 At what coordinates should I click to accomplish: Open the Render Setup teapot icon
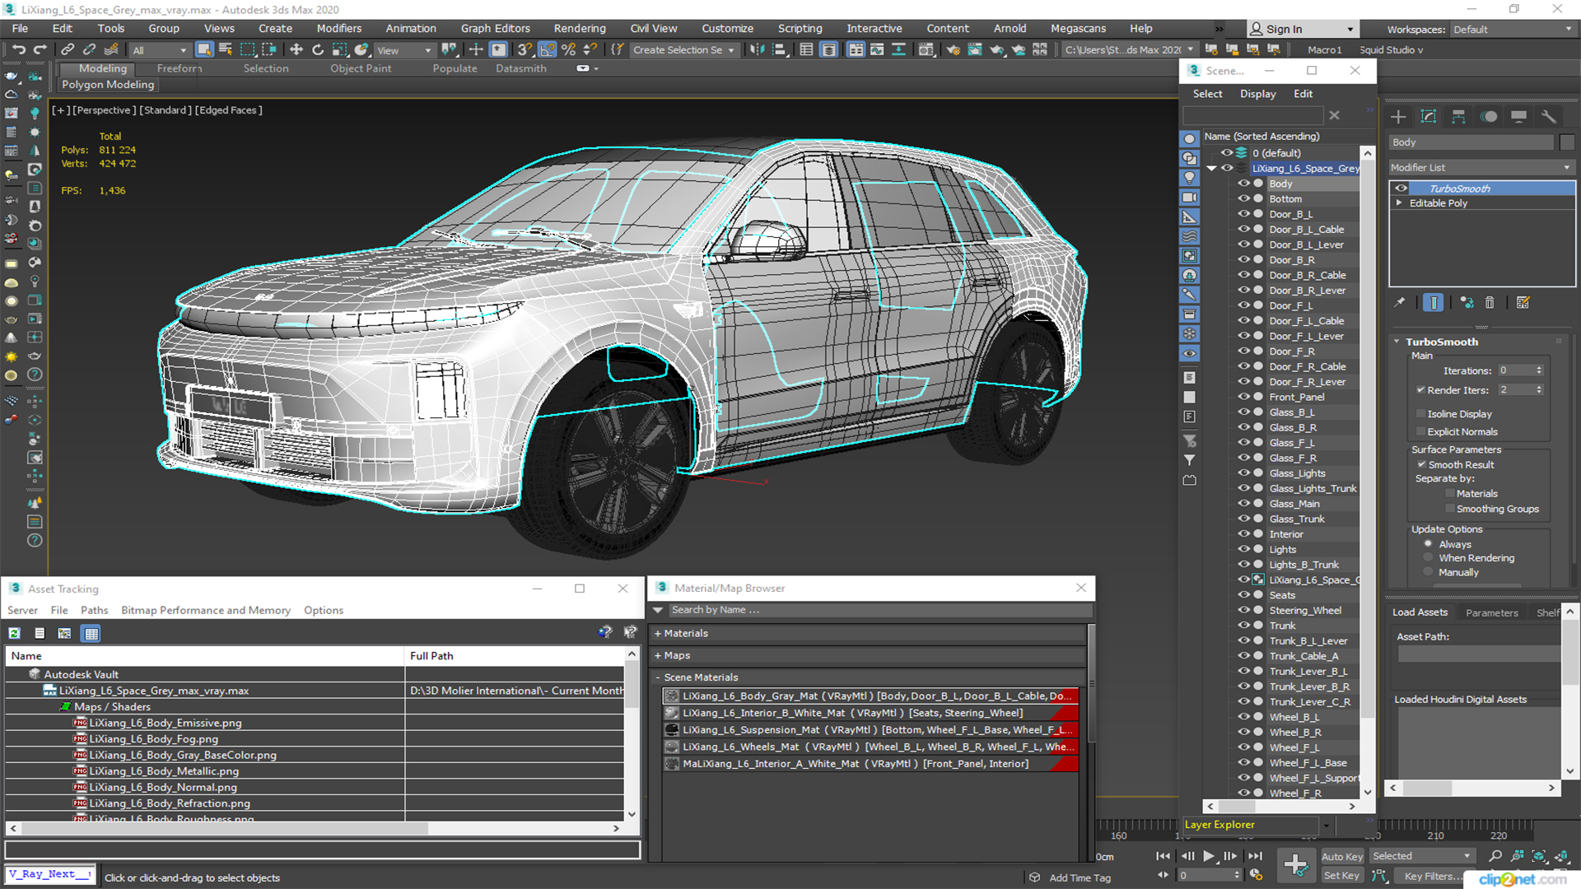953,49
